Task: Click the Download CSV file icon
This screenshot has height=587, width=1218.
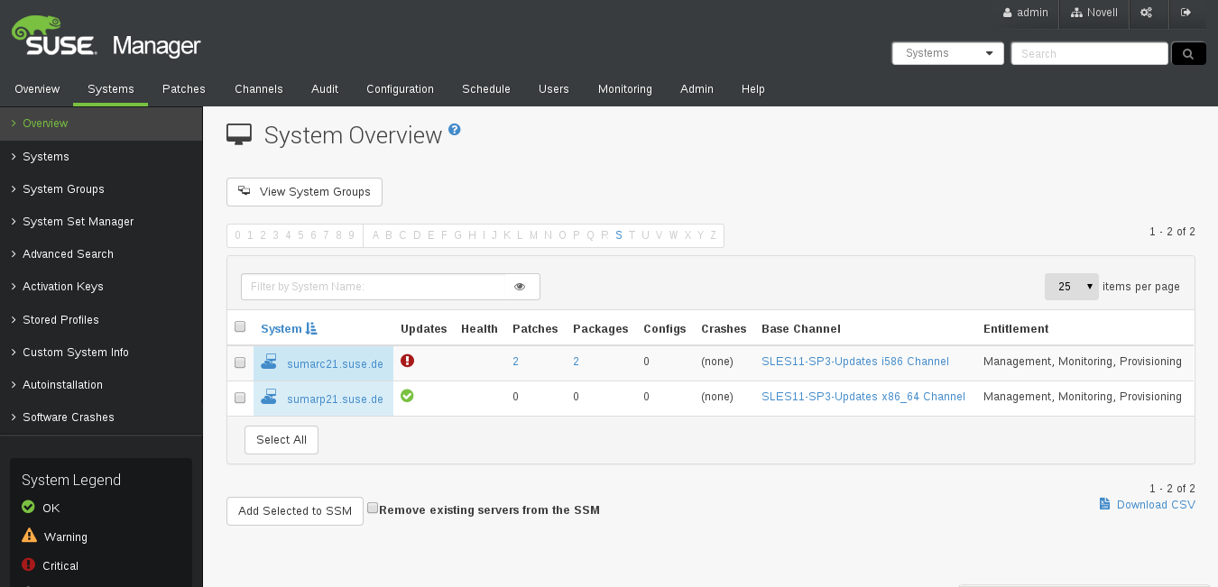Action: point(1104,504)
